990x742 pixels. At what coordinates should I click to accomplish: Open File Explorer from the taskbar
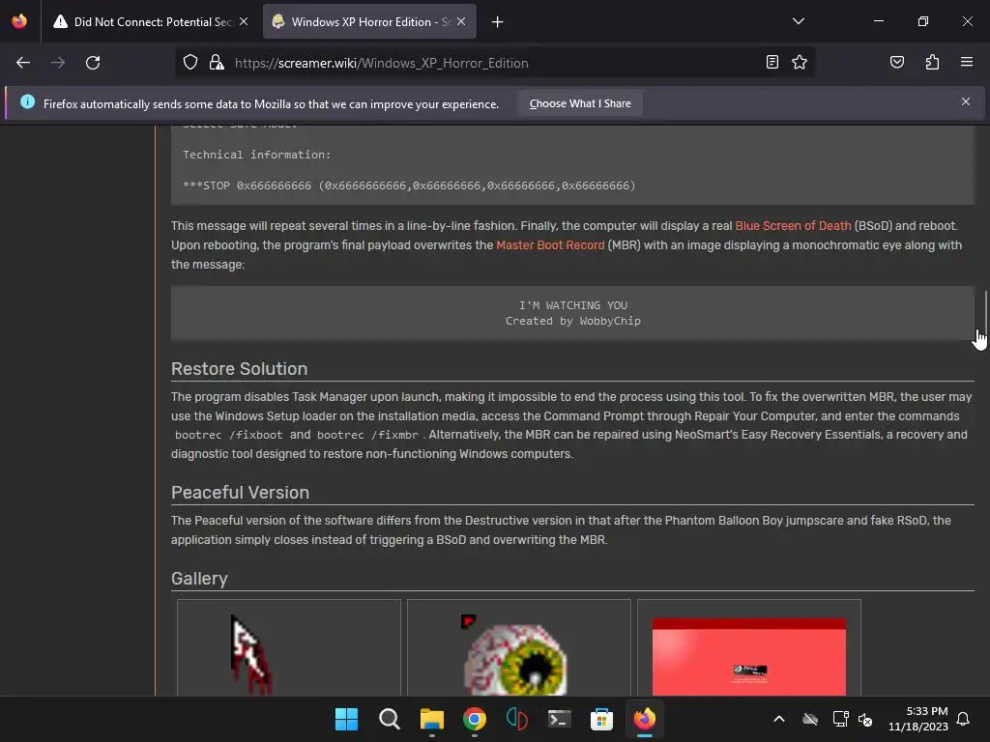tap(432, 719)
